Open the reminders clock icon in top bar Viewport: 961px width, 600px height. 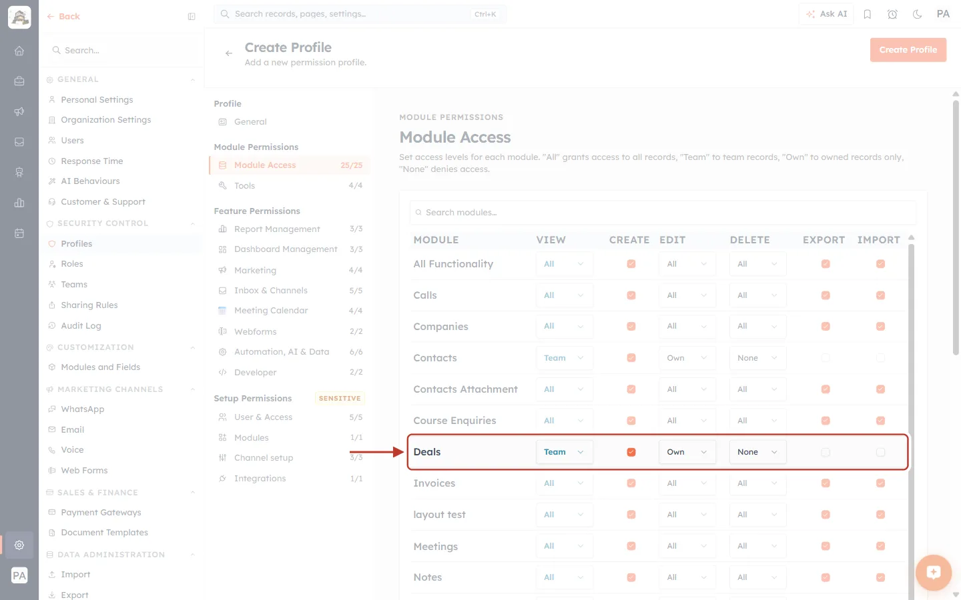[x=892, y=14]
